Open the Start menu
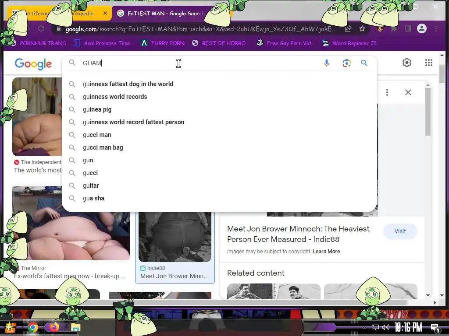Image resolution: width=449 pixels, height=336 pixels. click(x=11, y=328)
